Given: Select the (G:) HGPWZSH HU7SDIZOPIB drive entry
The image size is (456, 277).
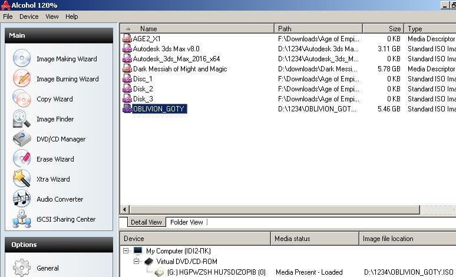Looking at the screenshot, I should [216, 272].
